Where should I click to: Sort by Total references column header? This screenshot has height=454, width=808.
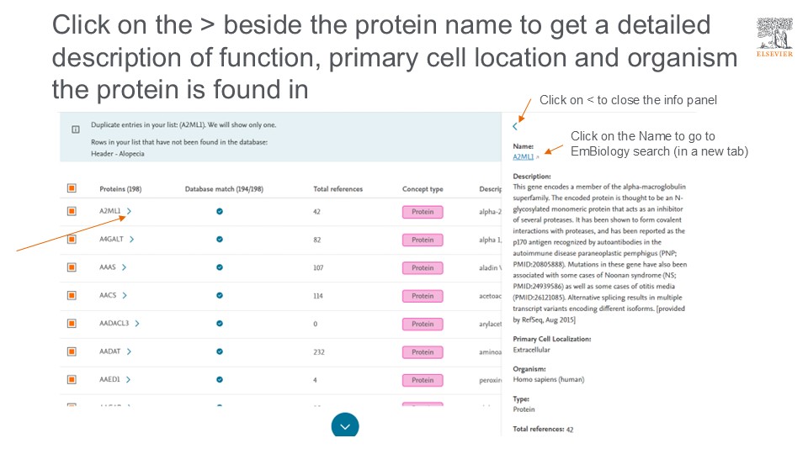[x=338, y=189]
